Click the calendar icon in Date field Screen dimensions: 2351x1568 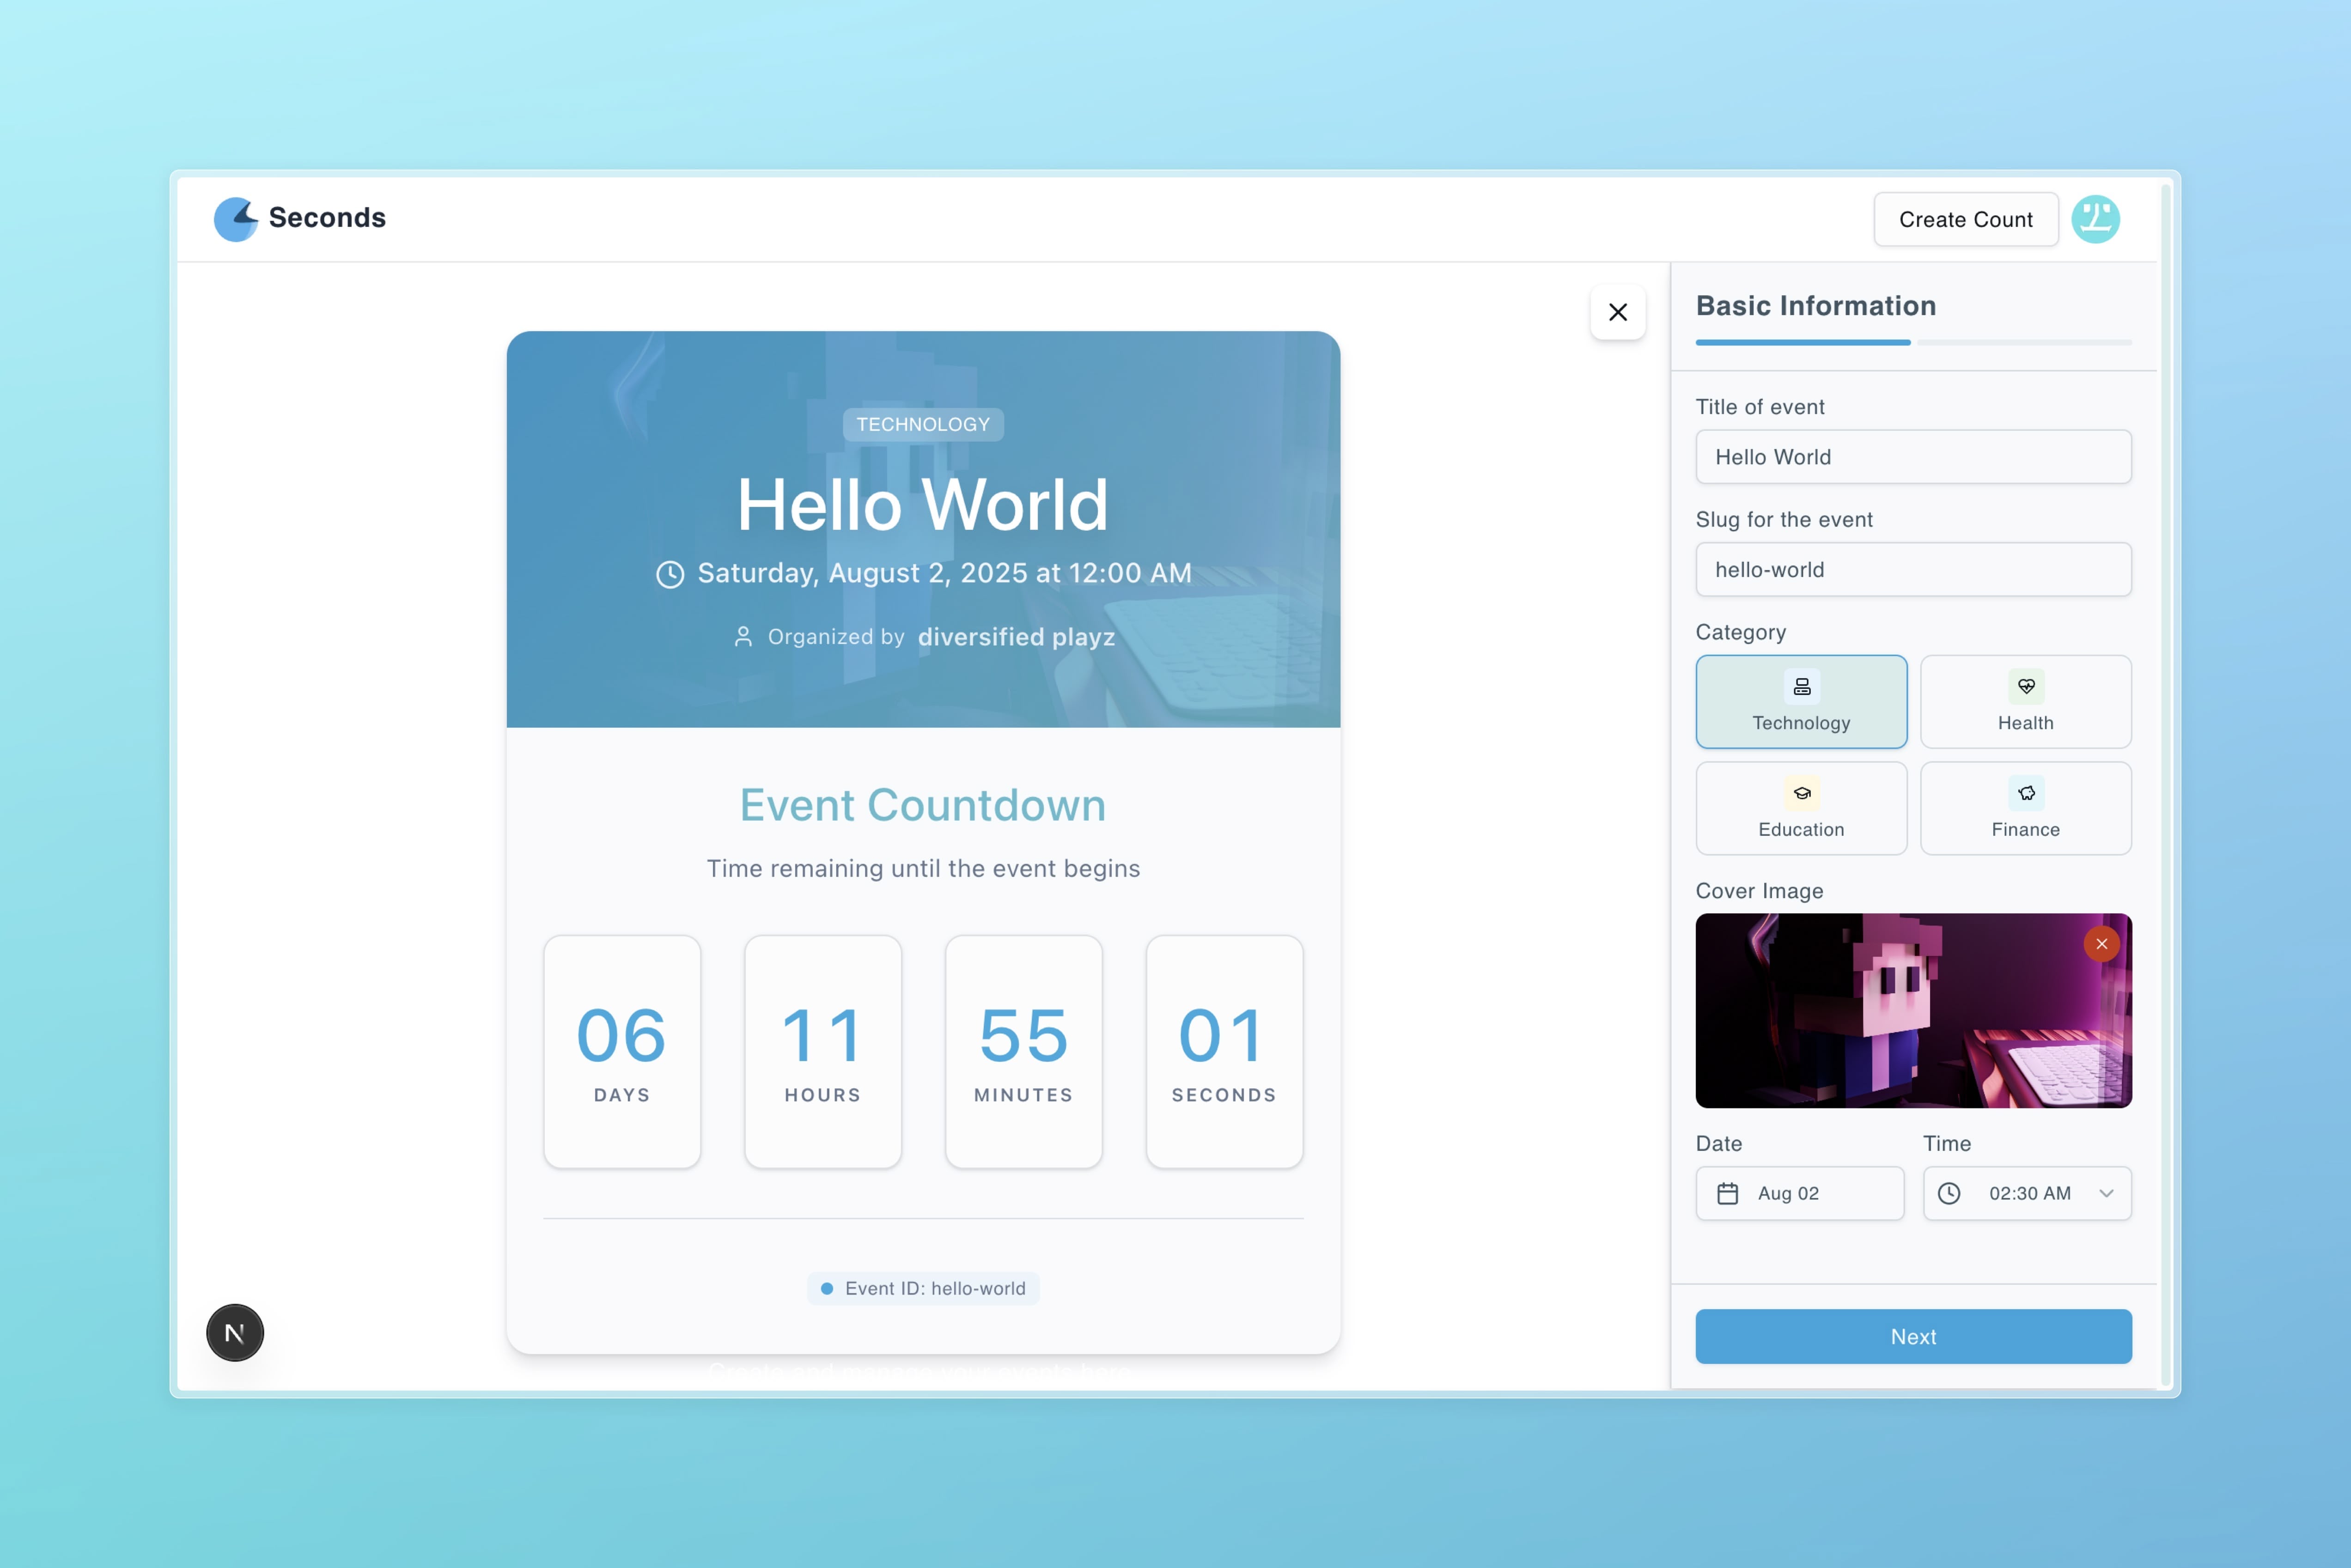click(1727, 1193)
